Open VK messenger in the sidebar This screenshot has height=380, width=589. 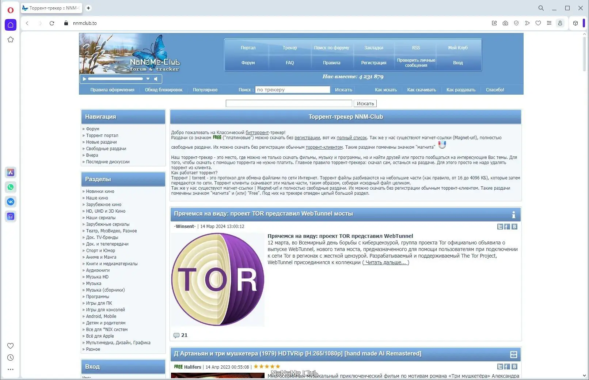tap(11, 202)
